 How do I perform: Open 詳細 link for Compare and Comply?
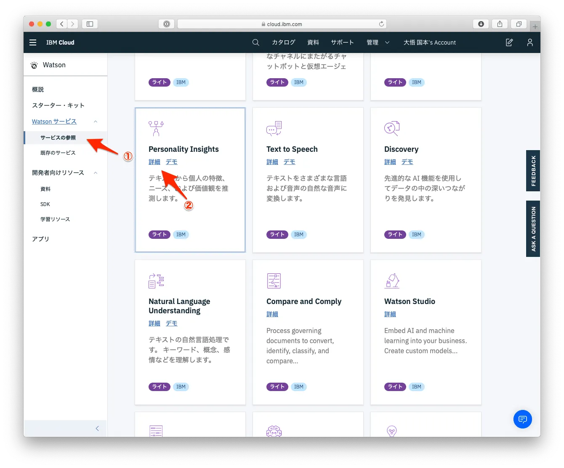[272, 314]
